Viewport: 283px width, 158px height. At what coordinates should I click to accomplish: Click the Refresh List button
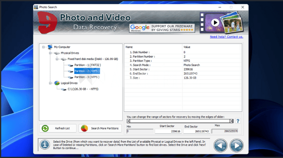coord(58,129)
